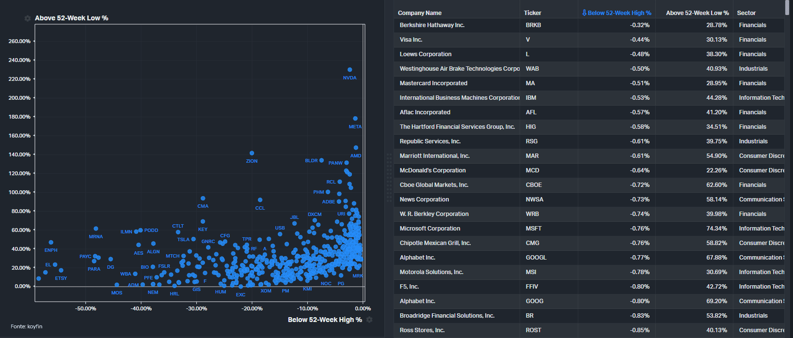Viewport: 793px width, 338px height.
Task: Sort by Above 52-Week Low % column header
Action: pyautogui.click(x=698, y=13)
